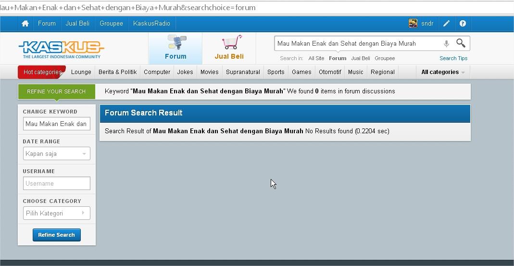Open the Music category
Screen dimensions: 514x266
point(356,72)
